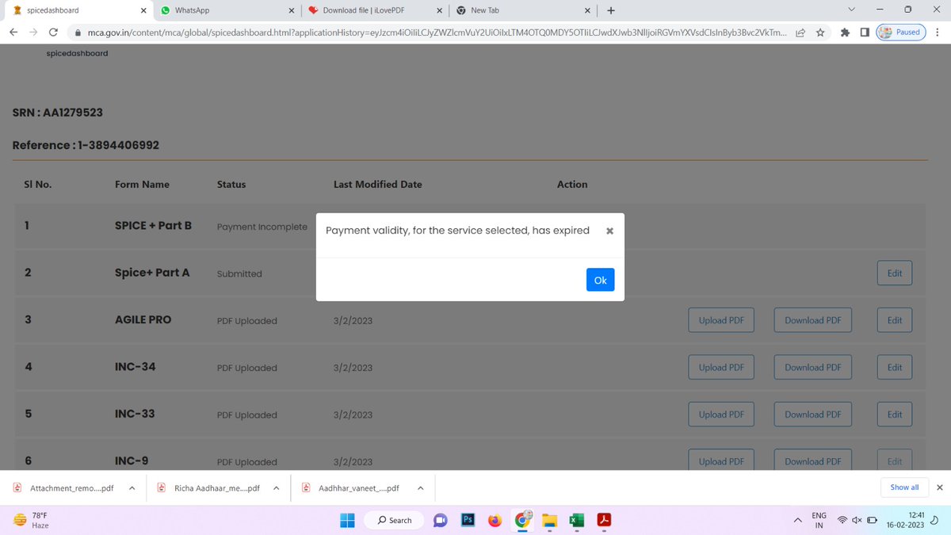
Task: Go back to the previous page
Action: pyautogui.click(x=13, y=32)
